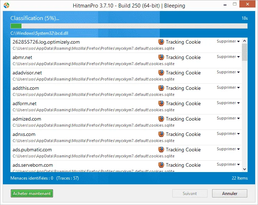Click the (Traces : 57) status text
Image resolution: width=258 pixels, height=205 pixels.
pyautogui.click(x=67, y=178)
